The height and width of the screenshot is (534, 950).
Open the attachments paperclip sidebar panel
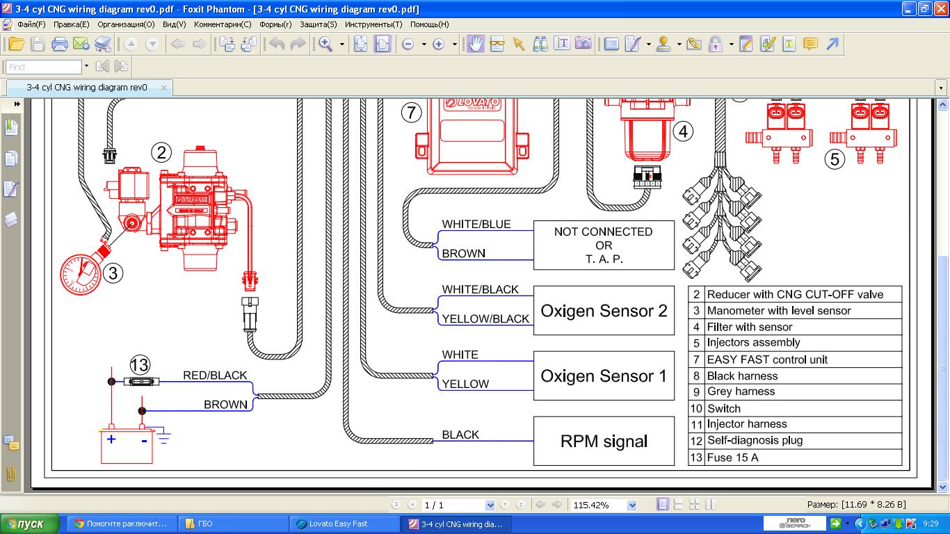(11, 474)
